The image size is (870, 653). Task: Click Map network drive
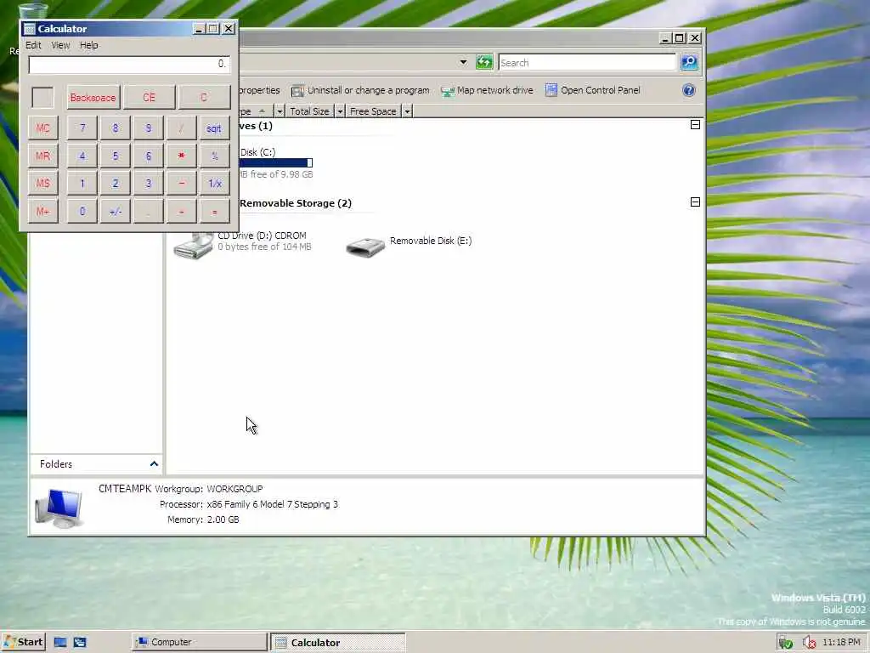pyautogui.click(x=487, y=90)
